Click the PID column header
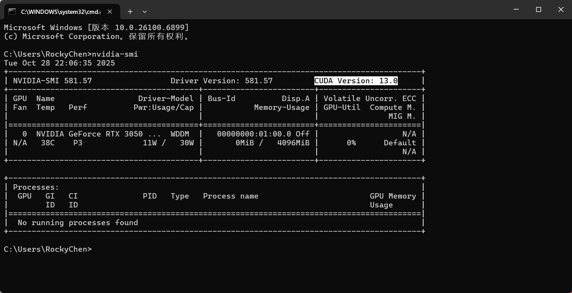Screen dimensions: 572x293 click(150, 196)
